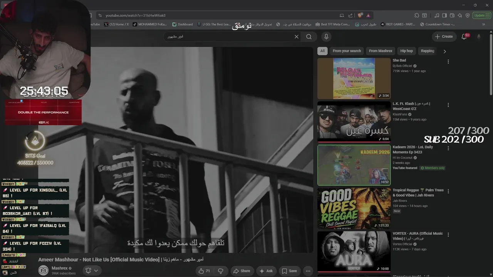Screen dimensions: 493x277
Task: Click the browser Update button
Action: (481, 15)
